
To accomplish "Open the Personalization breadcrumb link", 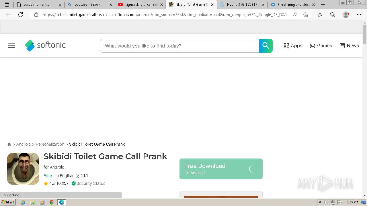I will pos(50,144).
